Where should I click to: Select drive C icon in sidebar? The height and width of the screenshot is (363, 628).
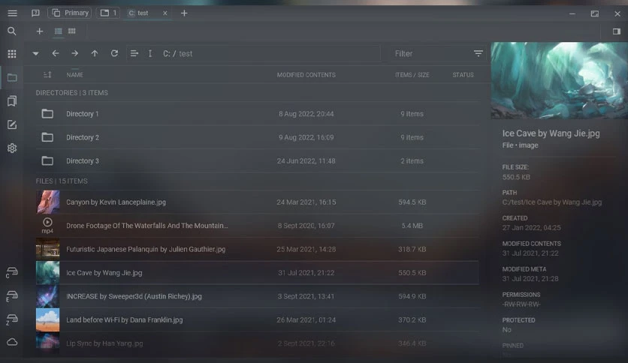[x=11, y=273]
